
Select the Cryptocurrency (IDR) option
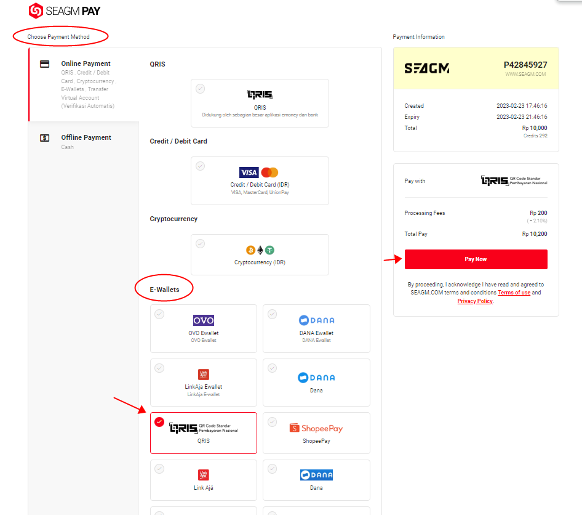click(260, 254)
